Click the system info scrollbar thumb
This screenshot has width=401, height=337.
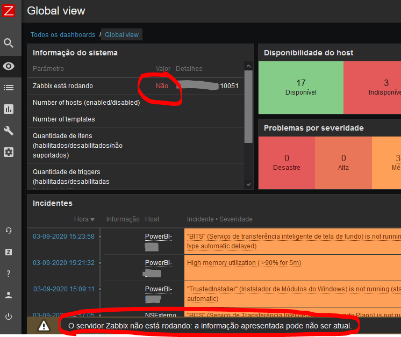[x=248, y=106]
